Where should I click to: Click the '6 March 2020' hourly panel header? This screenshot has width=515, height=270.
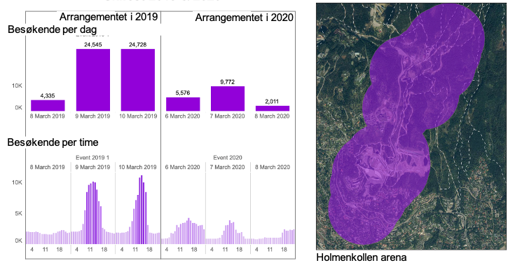[x=183, y=167]
